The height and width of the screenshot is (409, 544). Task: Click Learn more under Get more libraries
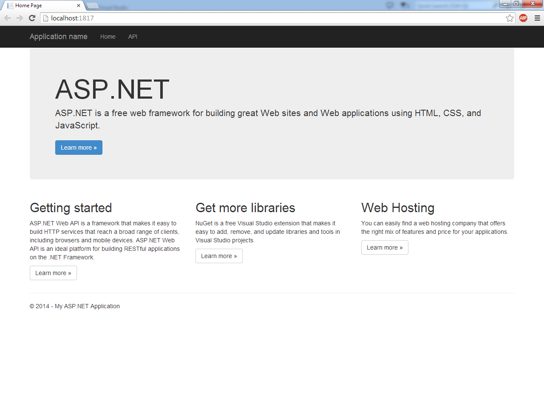pyautogui.click(x=219, y=256)
